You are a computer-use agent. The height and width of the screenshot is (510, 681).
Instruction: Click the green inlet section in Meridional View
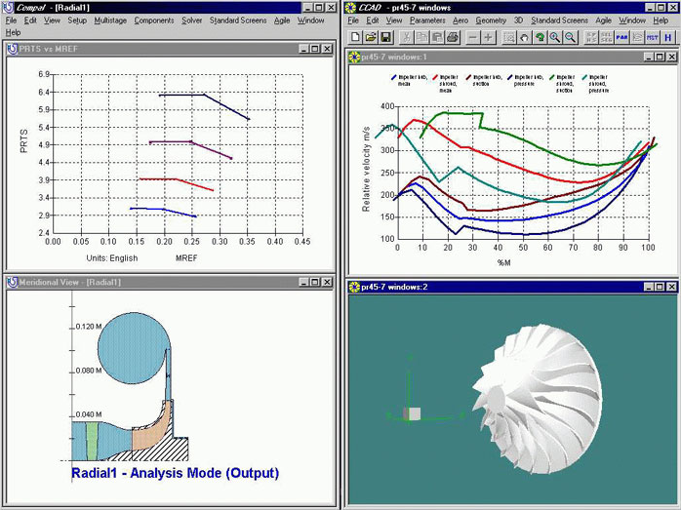92,441
